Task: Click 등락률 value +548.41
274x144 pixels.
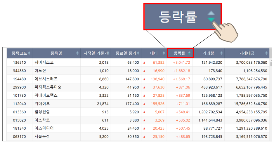Action: click(x=183, y=112)
